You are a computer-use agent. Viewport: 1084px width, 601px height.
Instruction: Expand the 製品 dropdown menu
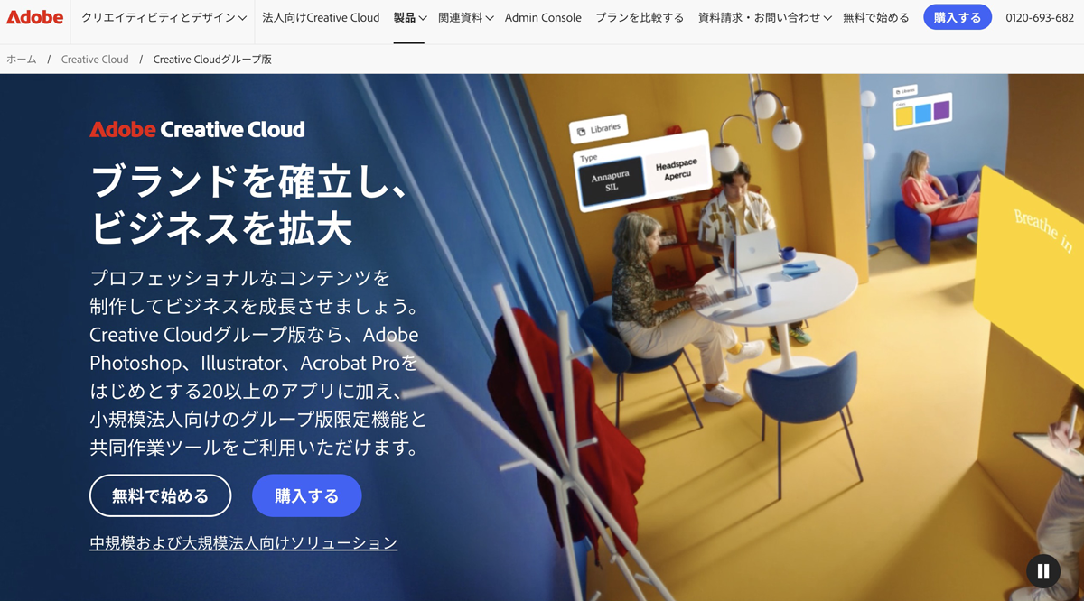tap(409, 17)
